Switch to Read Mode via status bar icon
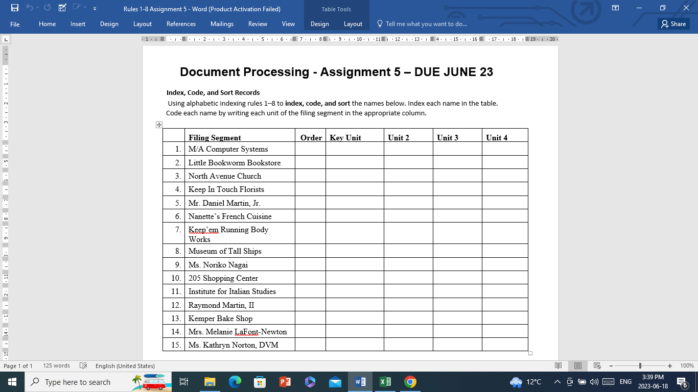The image size is (698, 392). (559, 365)
